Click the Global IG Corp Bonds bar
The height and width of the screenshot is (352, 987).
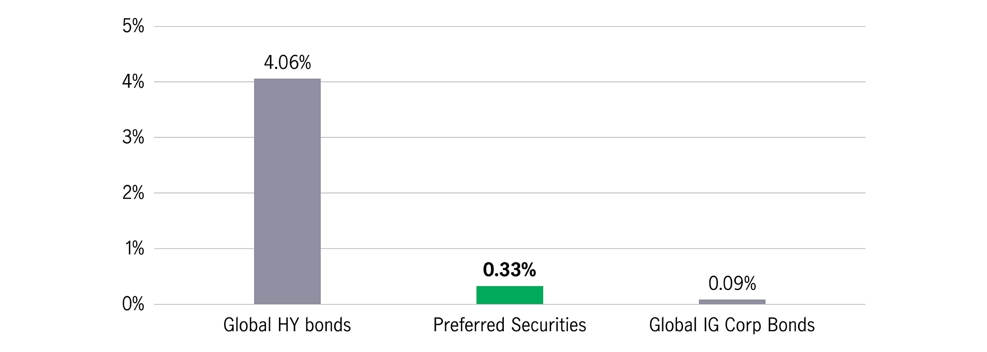pos(732,302)
